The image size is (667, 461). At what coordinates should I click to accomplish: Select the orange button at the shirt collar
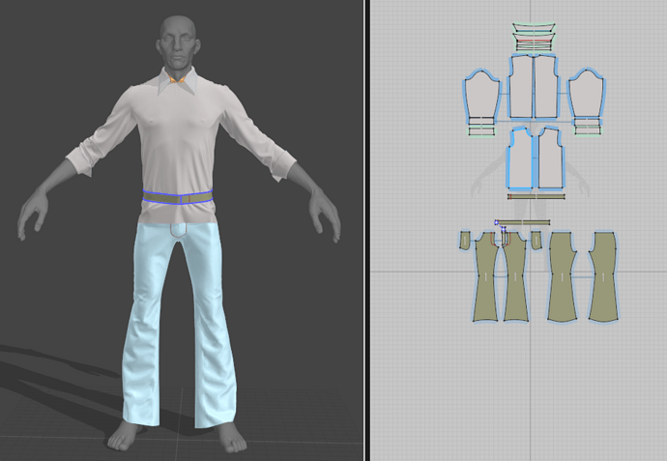click(x=176, y=79)
